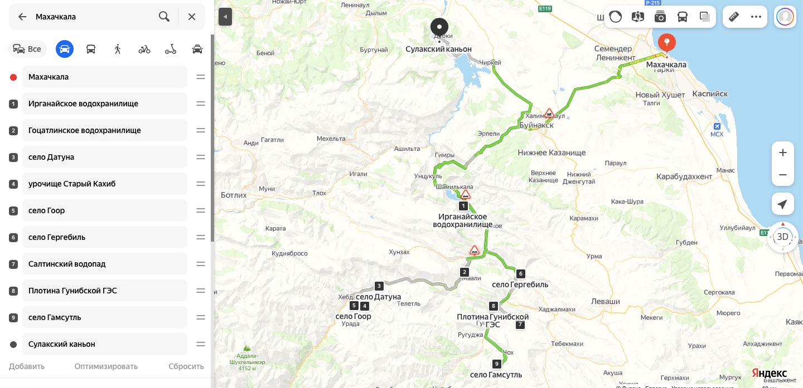Click the 'Оптимизировать' route link
Viewport: 803px width, 388px height.
106,366
